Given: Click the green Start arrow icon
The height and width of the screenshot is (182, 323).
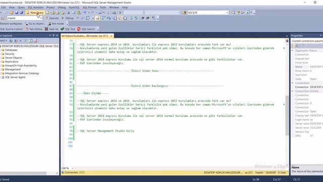Looking at the screenshot, I should [120, 13].
